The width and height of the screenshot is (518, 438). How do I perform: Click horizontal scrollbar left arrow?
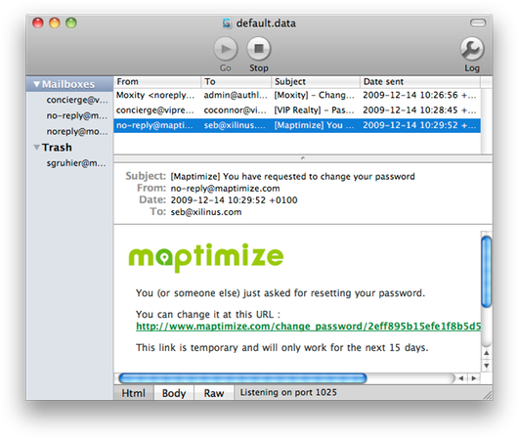click(x=461, y=378)
